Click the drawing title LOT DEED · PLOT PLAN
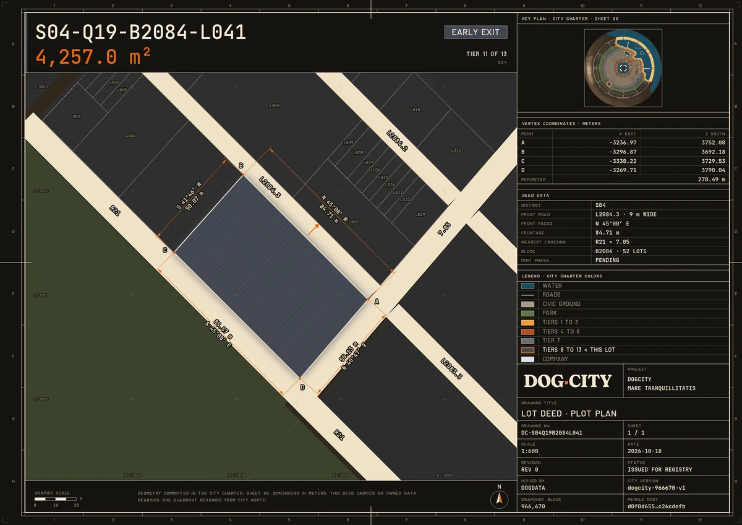Viewport: 742px width, 525px height. point(569,414)
